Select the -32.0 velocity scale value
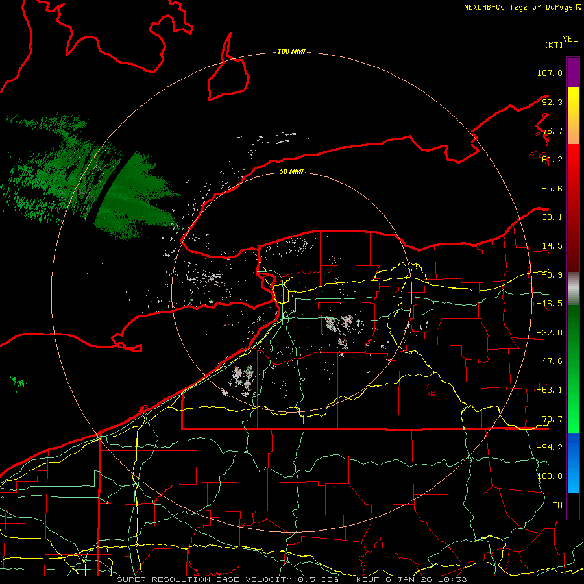 click(550, 333)
